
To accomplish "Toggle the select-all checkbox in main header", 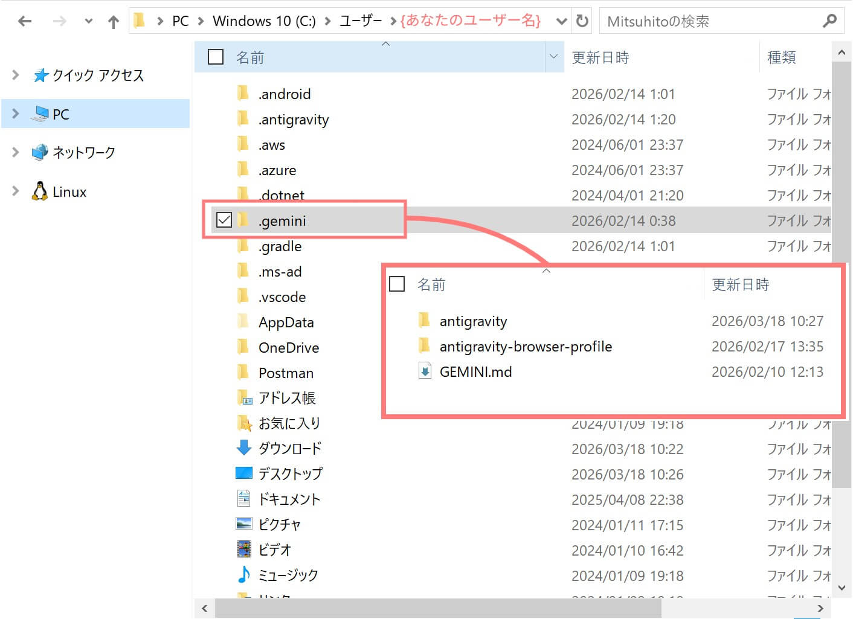I will click(x=216, y=57).
